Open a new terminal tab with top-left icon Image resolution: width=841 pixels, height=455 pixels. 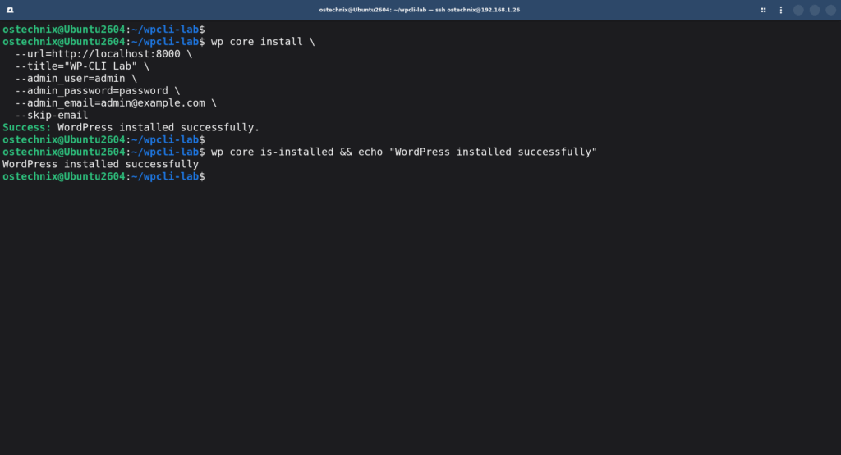pos(10,10)
